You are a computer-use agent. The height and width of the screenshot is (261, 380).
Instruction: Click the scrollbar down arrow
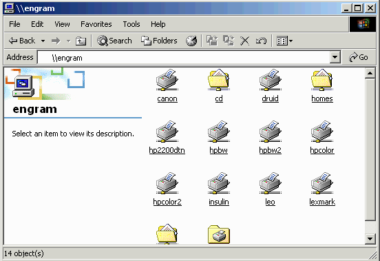(370, 239)
